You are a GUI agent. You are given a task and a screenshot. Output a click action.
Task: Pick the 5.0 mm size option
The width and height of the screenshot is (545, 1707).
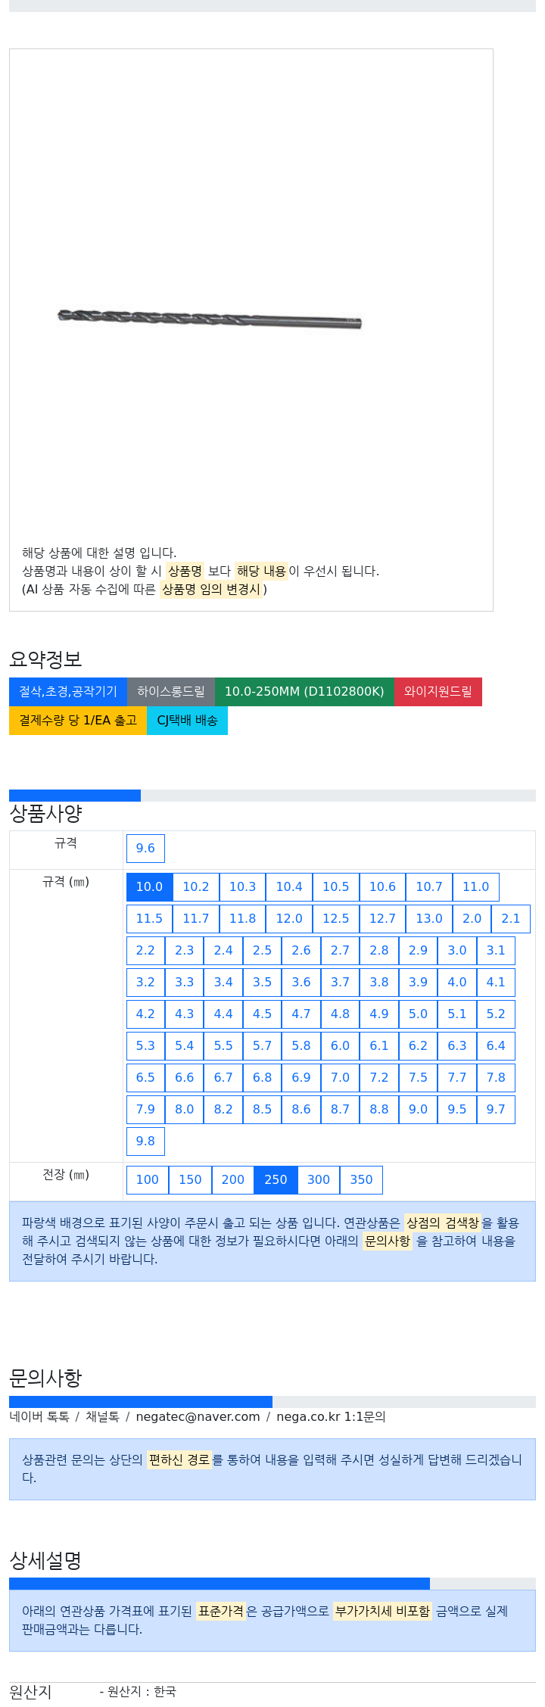pyautogui.click(x=418, y=1014)
